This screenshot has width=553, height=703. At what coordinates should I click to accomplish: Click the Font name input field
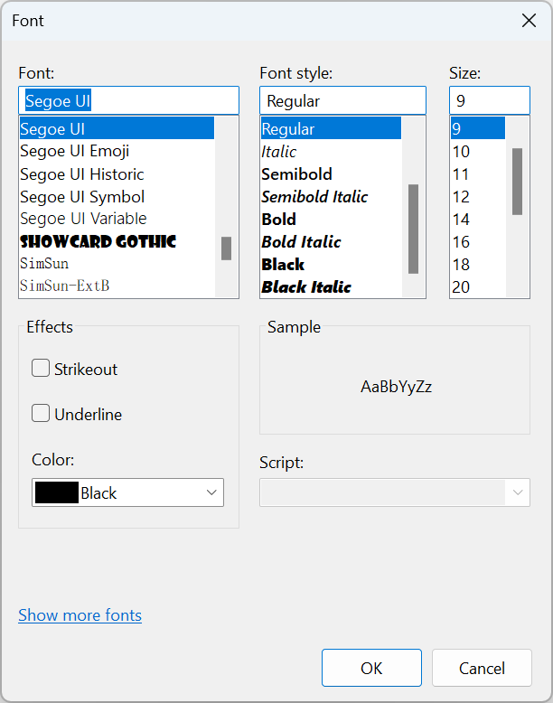(128, 100)
